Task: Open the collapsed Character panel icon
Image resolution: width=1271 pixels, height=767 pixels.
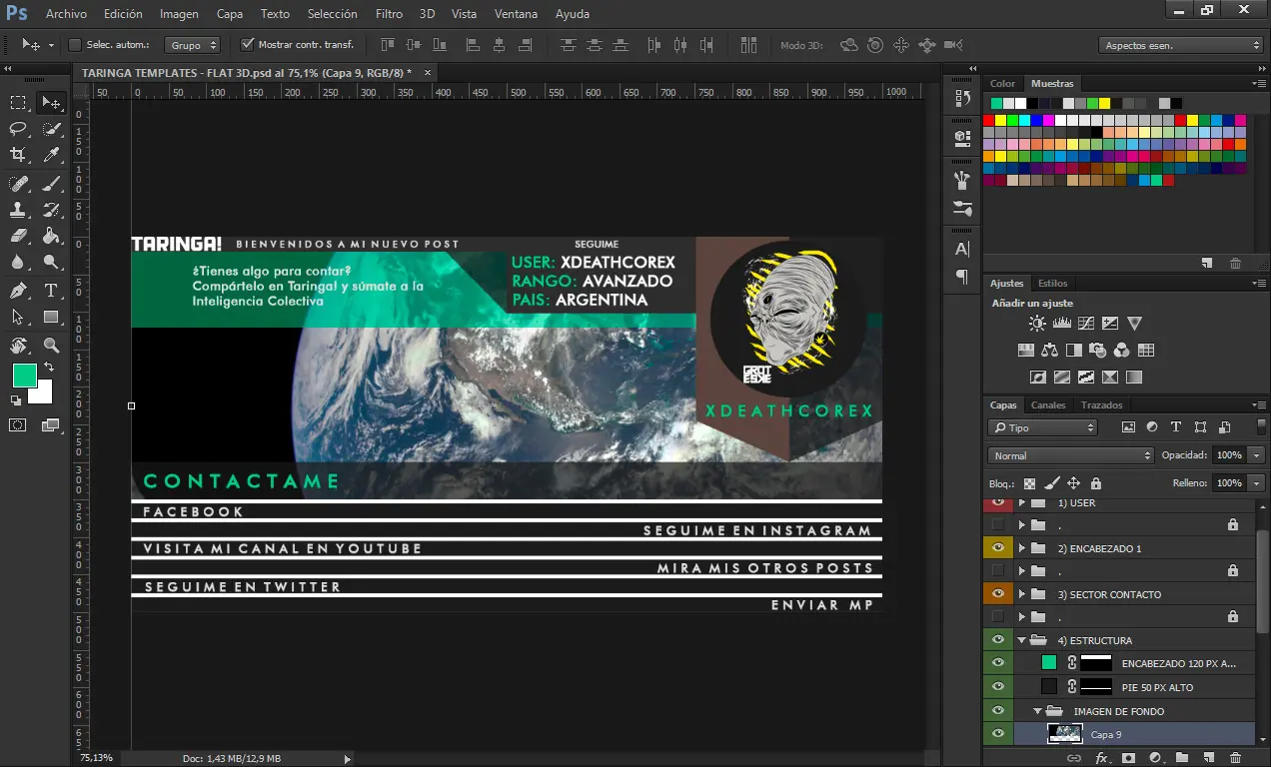Action: click(x=962, y=249)
